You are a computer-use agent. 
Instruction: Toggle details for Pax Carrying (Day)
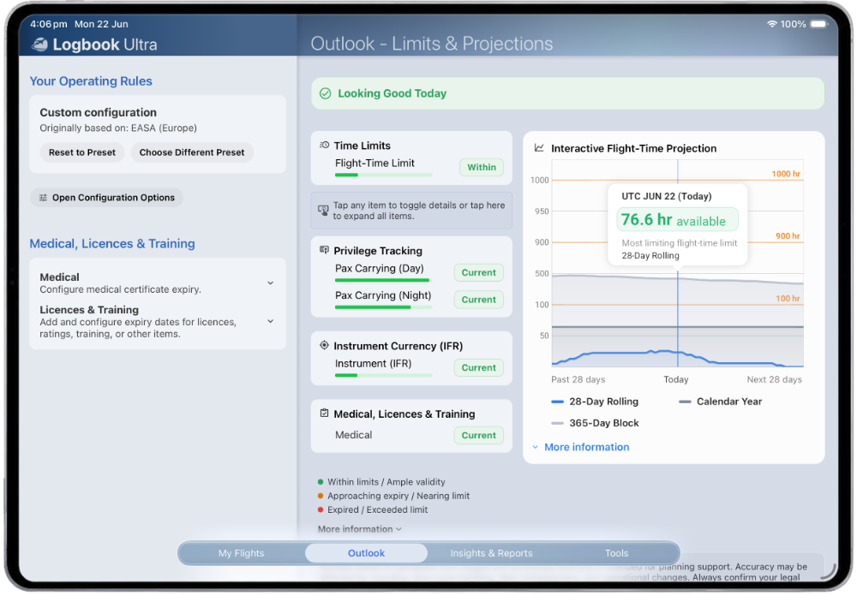pos(411,272)
